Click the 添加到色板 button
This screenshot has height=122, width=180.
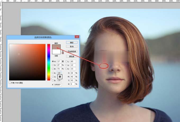pyautogui.click(x=72, y=51)
